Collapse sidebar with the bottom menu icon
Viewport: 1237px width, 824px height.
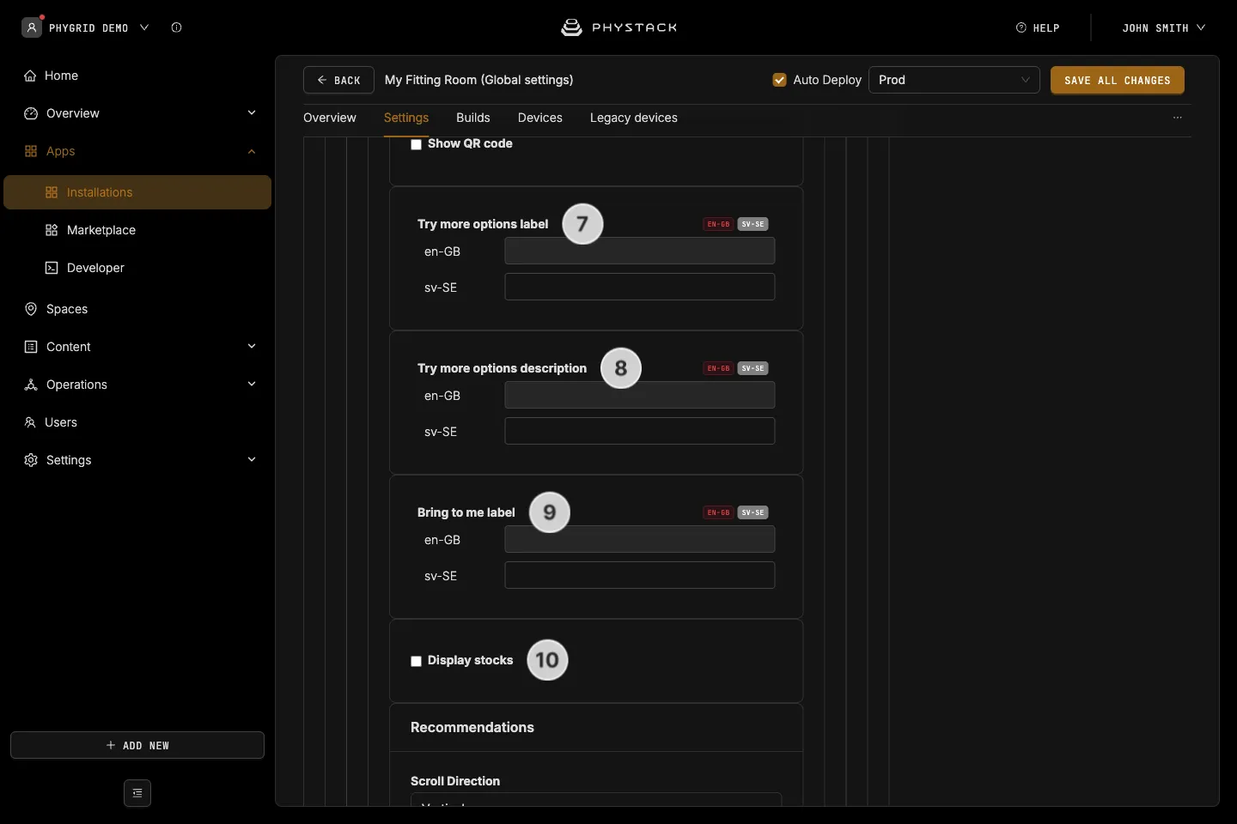[x=137, y=793]
